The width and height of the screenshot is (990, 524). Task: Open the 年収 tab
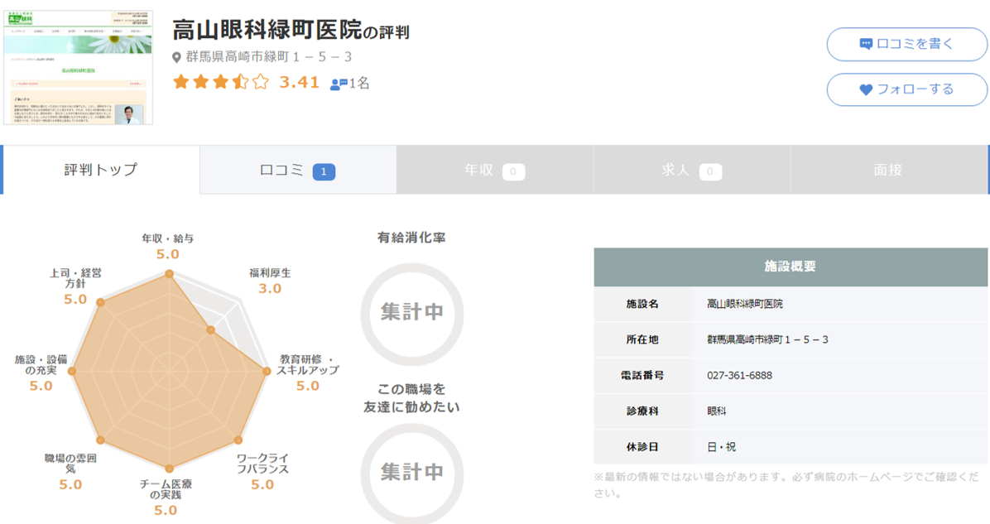click(495, 170)
